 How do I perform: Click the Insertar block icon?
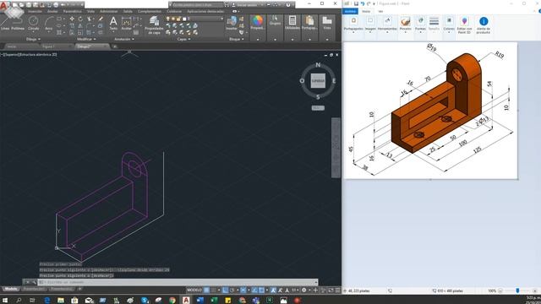[x=232, y=23]
